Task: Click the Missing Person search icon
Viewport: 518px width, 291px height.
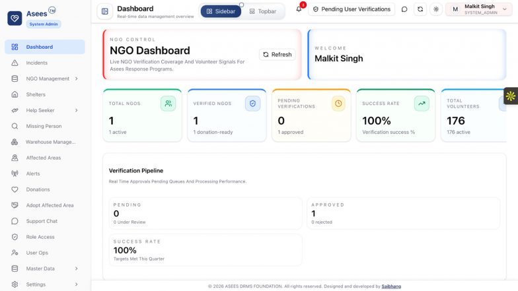Action: 15,126
